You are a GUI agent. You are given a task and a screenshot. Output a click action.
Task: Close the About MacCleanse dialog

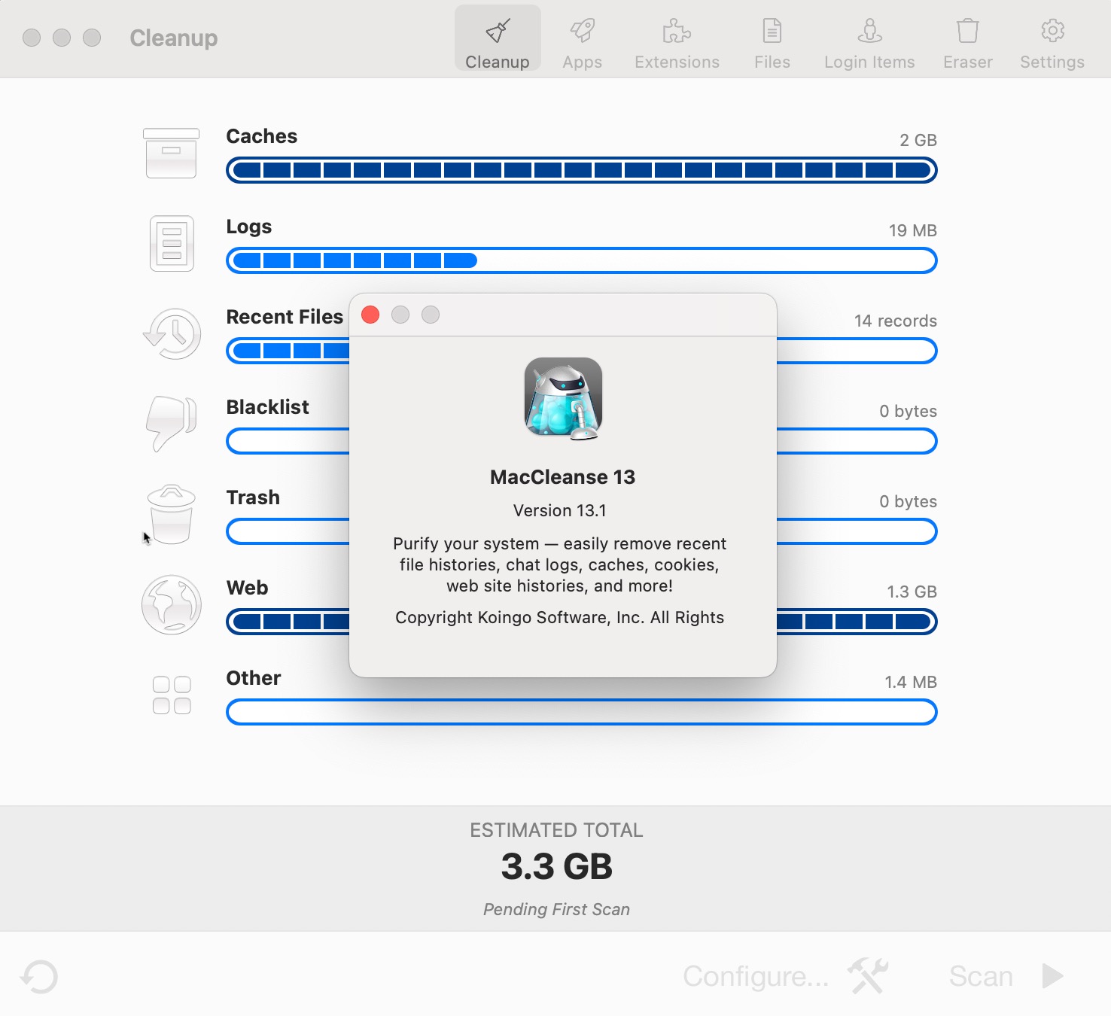[x=370, y=315]
